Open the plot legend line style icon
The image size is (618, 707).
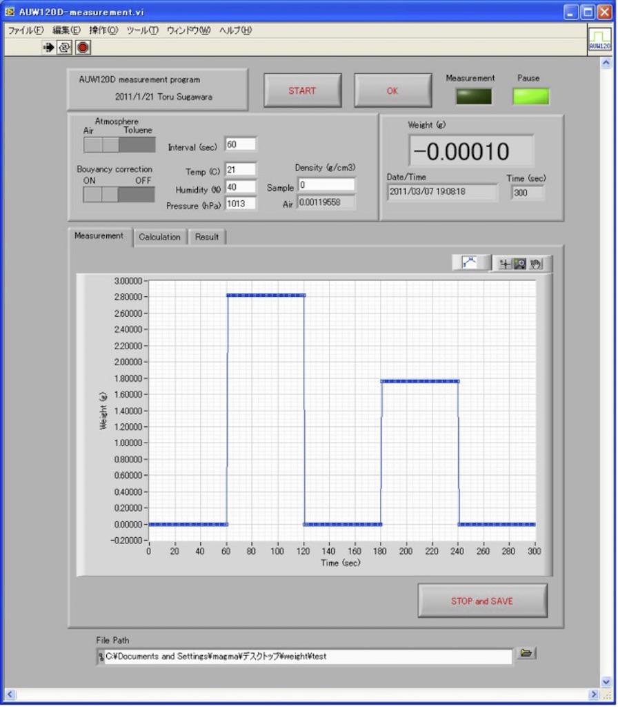(470, 262)
